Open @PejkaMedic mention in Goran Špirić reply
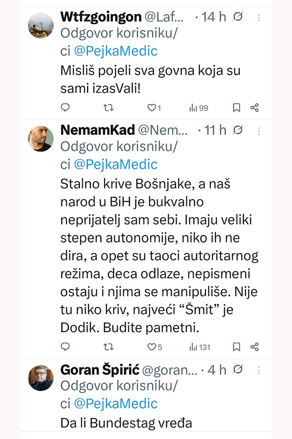292x439 pixels. pyautogui.click(x=115, y=403)
